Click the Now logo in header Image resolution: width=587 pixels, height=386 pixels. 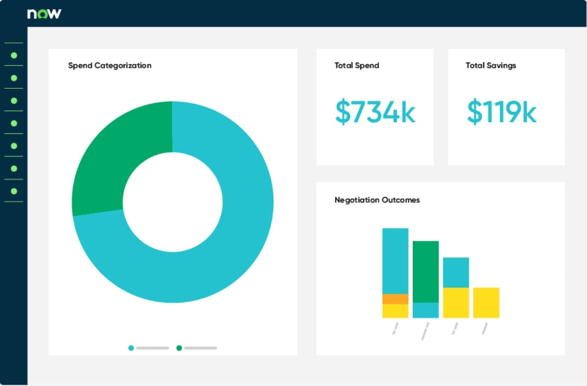[44, 13]
